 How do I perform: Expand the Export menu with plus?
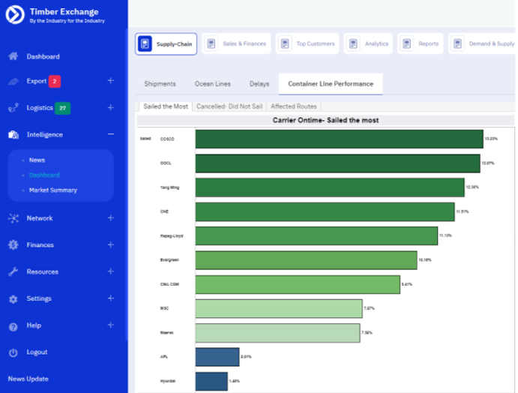click(x=111, y=81)
